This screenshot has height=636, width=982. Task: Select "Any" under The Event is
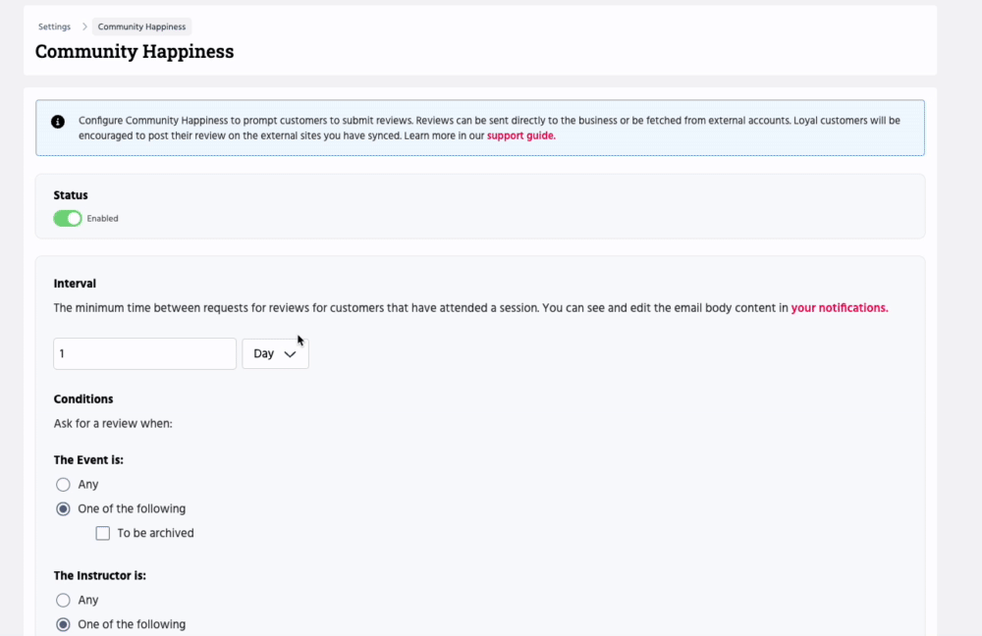pyautogui.click(x=64, y=484)
